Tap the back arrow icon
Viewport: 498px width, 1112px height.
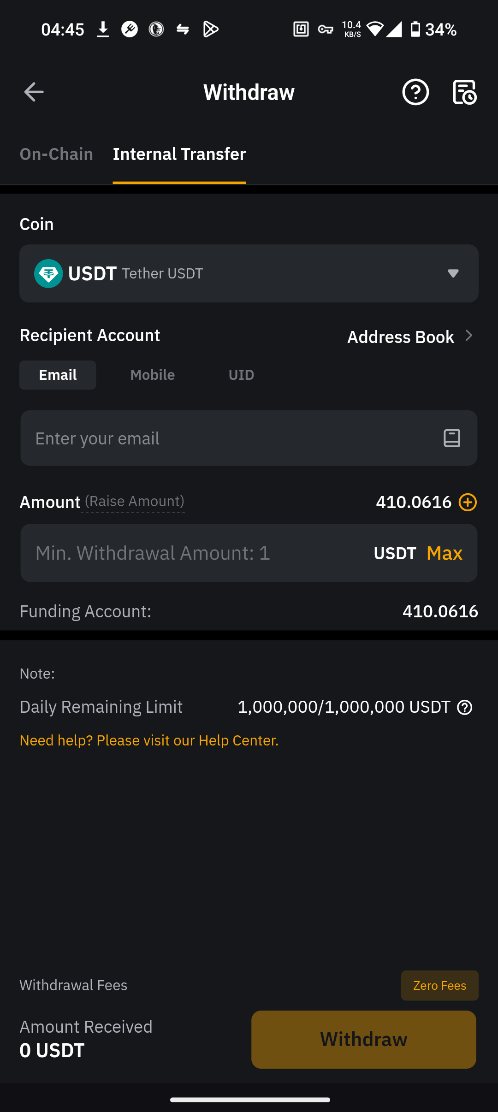click(34, 92)
